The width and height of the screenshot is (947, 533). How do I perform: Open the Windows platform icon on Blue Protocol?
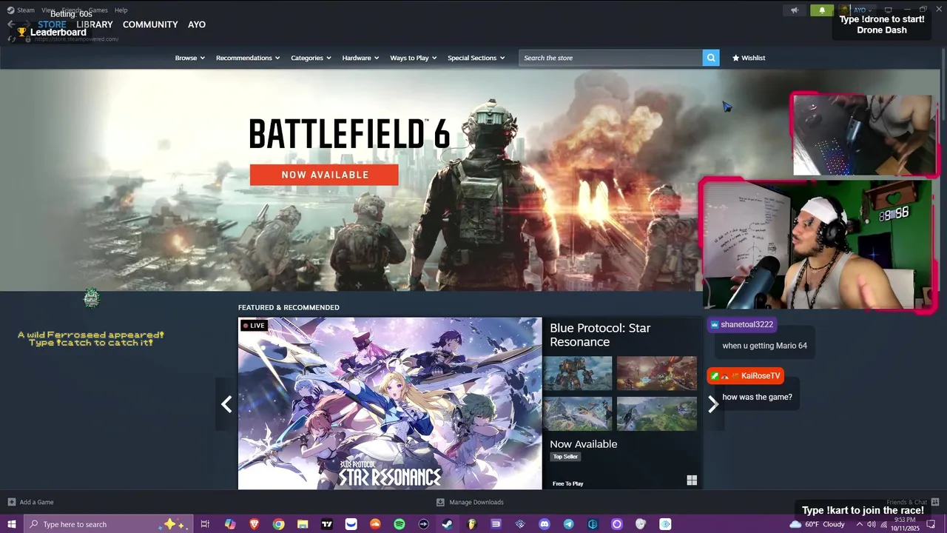tap(692, 480)
